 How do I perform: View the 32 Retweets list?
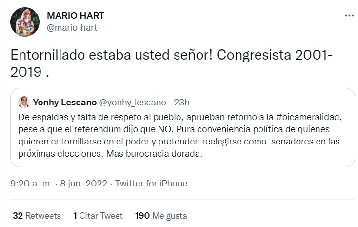[x=37, y=216]
